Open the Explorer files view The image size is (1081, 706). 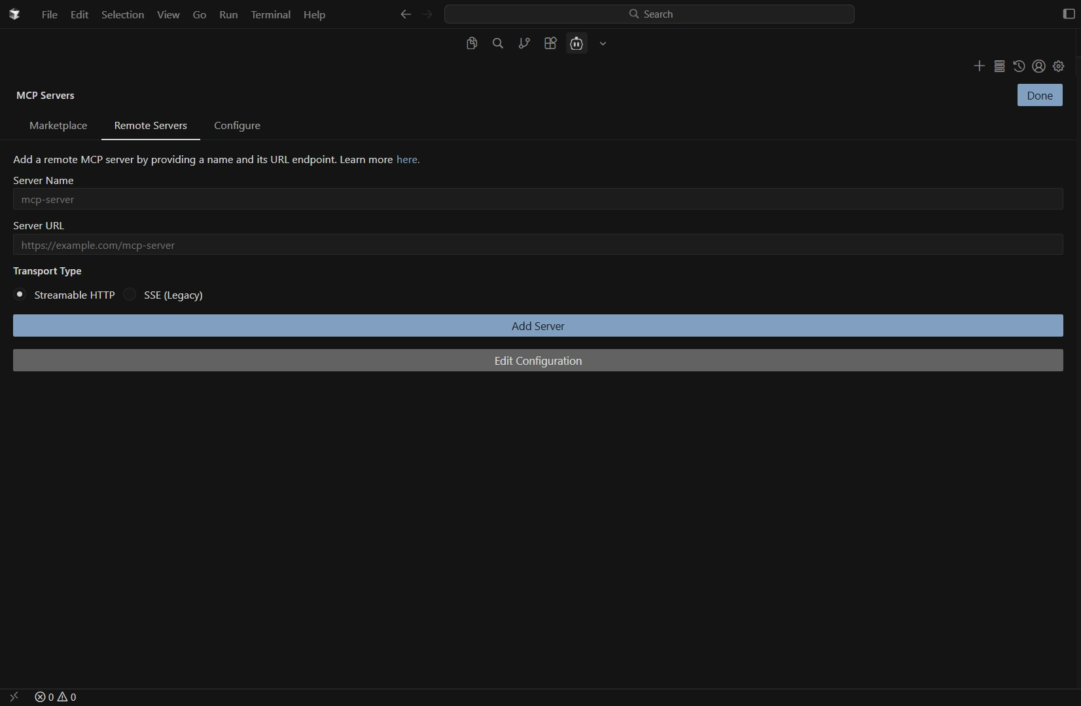click(x=472, y=43)
